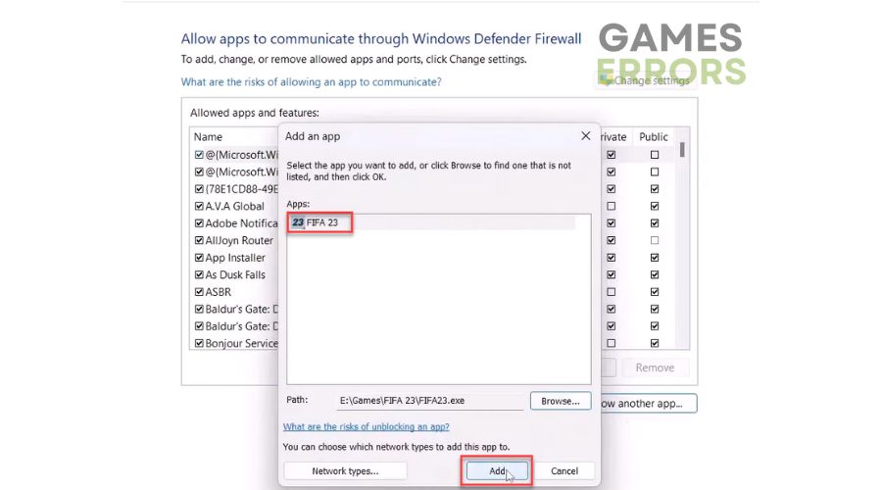Select the Bonjour Service row name

[241, 343]
